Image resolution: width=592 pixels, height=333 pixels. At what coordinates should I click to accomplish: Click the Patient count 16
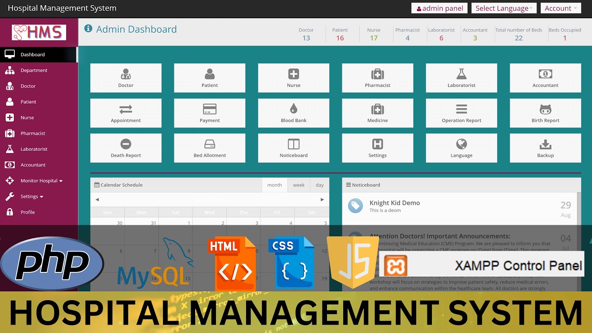340,38
